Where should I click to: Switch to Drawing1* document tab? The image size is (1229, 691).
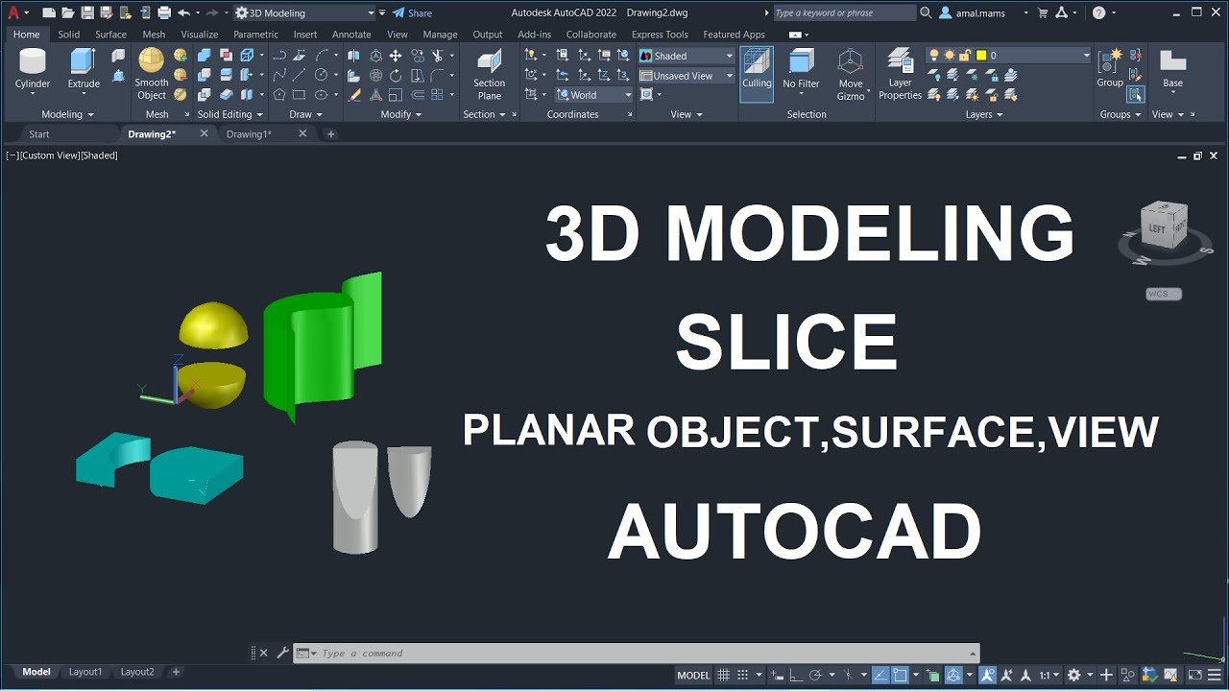click(249, 134)
